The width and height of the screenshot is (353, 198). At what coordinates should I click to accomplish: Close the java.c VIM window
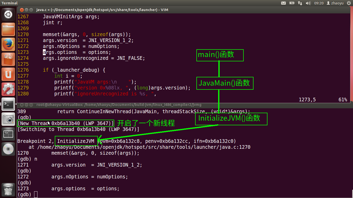pos(21,10)
